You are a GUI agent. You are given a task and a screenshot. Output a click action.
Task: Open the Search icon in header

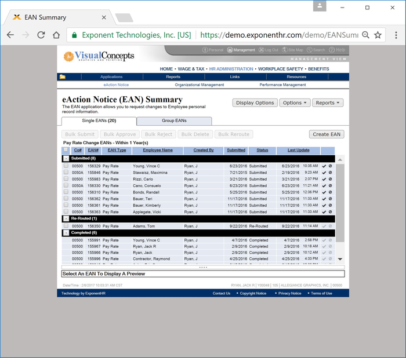[310, 50]
